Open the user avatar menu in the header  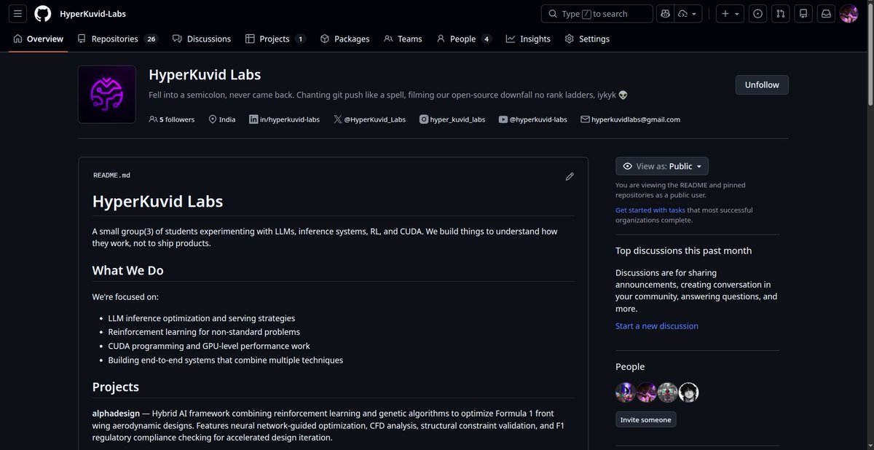point(849,14)
